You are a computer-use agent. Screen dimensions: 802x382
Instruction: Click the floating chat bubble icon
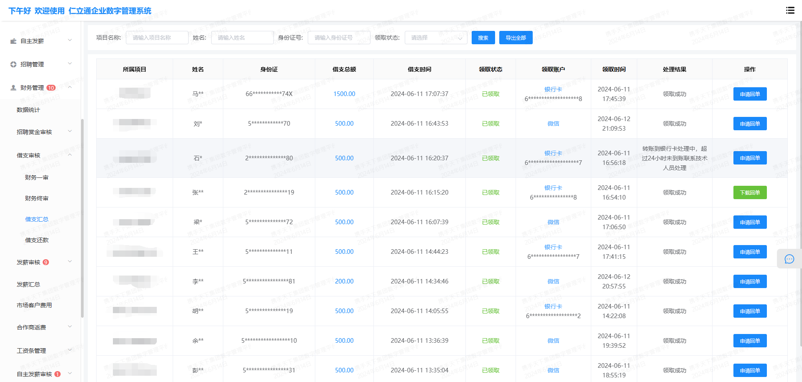(x=789, y=259)
